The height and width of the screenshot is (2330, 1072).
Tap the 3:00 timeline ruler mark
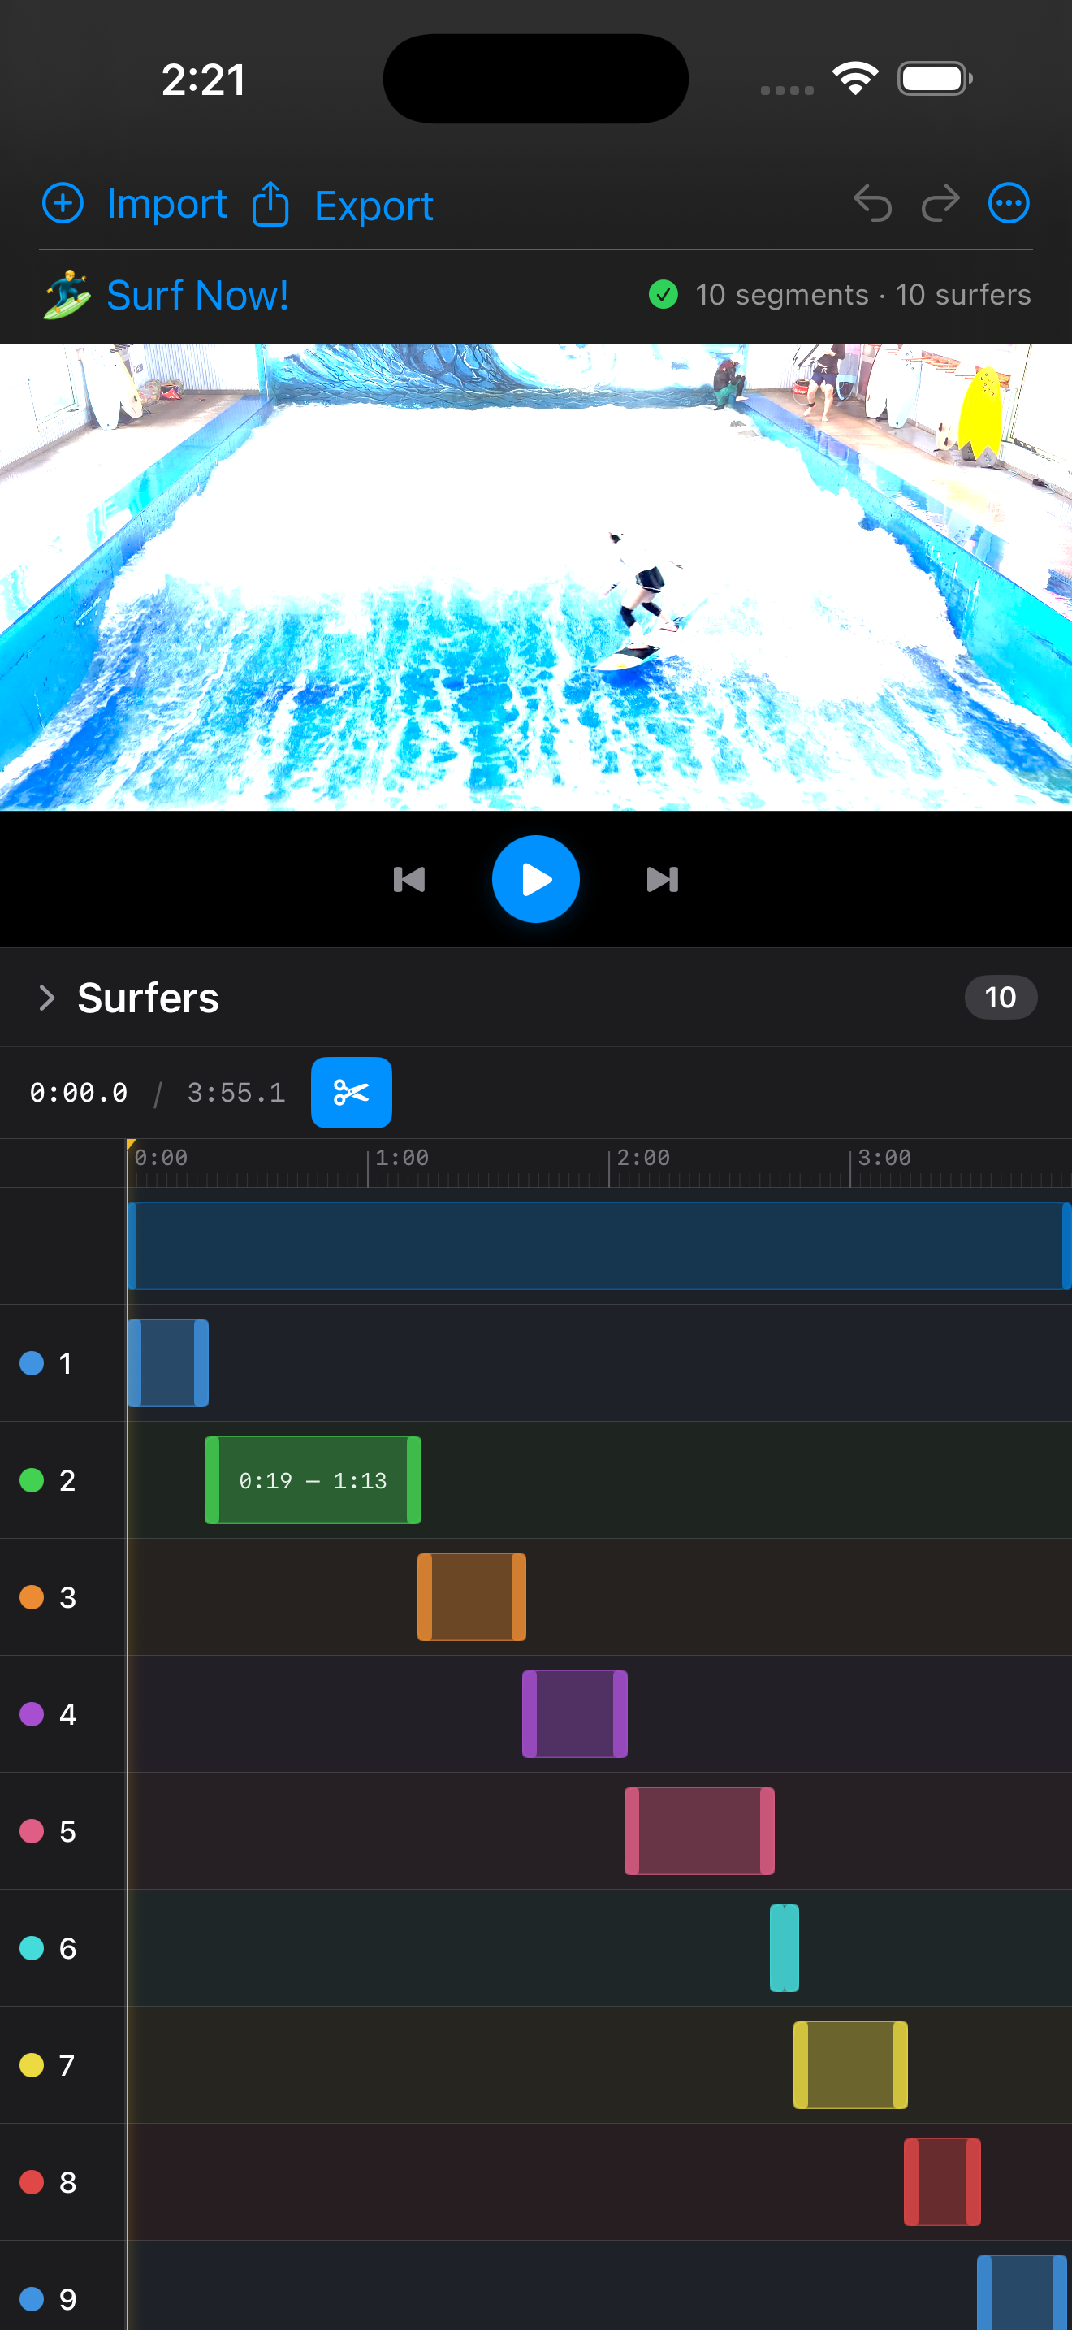click(x=885, y=1158)
